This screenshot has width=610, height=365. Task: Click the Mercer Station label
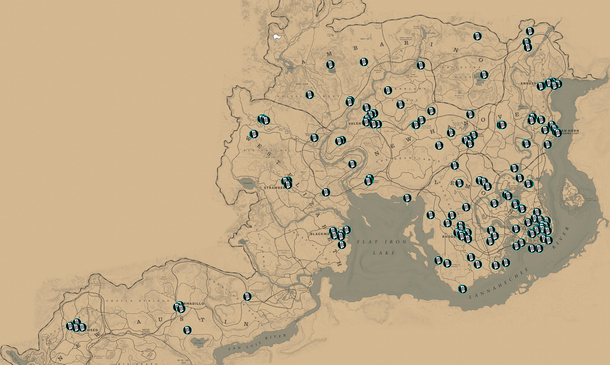(146, 329)
